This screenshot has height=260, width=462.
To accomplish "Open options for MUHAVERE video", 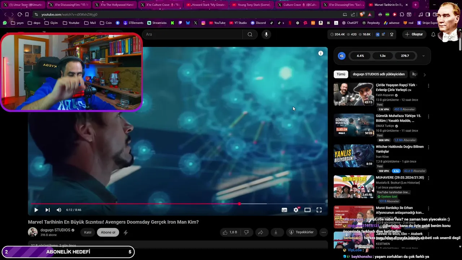I will pos(428,178).
